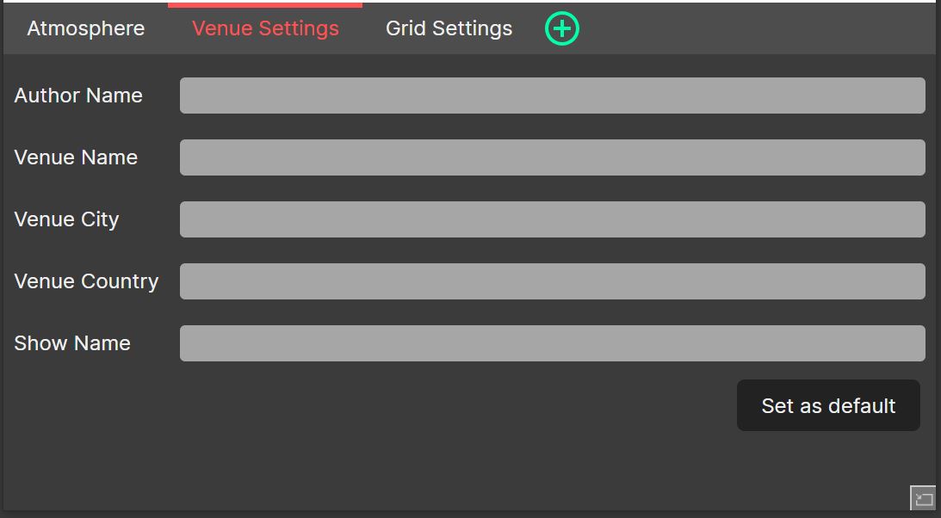
Task: Click the Show Name label
Action: [72, 343]
